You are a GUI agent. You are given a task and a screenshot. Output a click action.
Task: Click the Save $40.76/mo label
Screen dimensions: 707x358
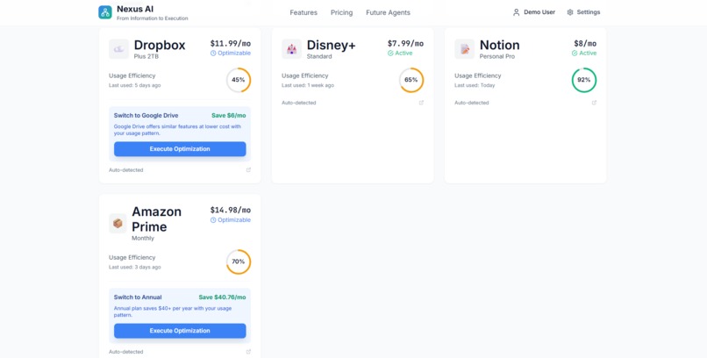pyautogui.click(x=222, y=297)
